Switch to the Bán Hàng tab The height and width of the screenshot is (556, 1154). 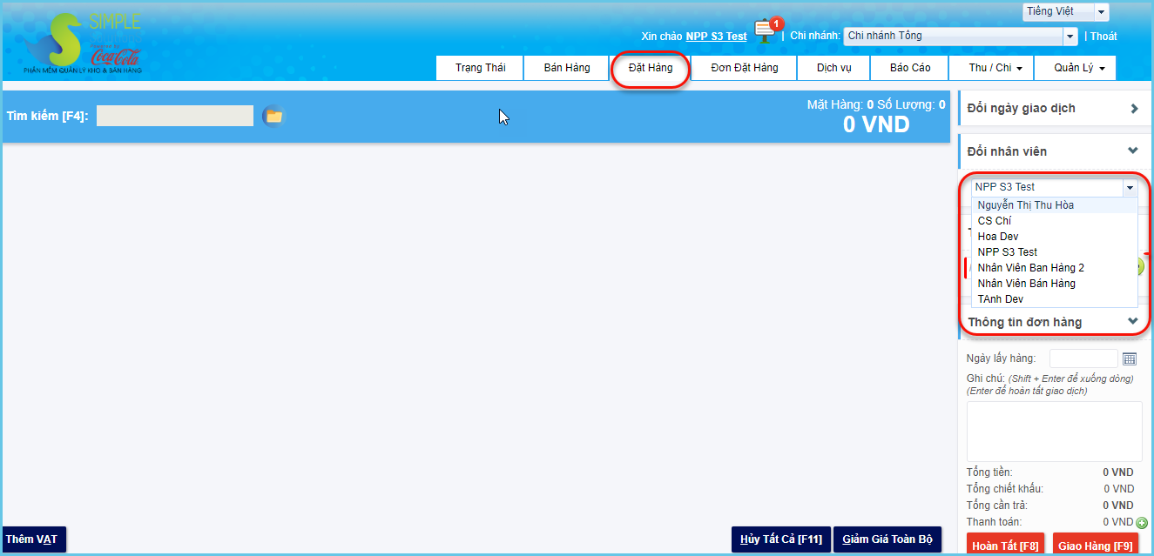pyautogui.click(x=567, y=68)
